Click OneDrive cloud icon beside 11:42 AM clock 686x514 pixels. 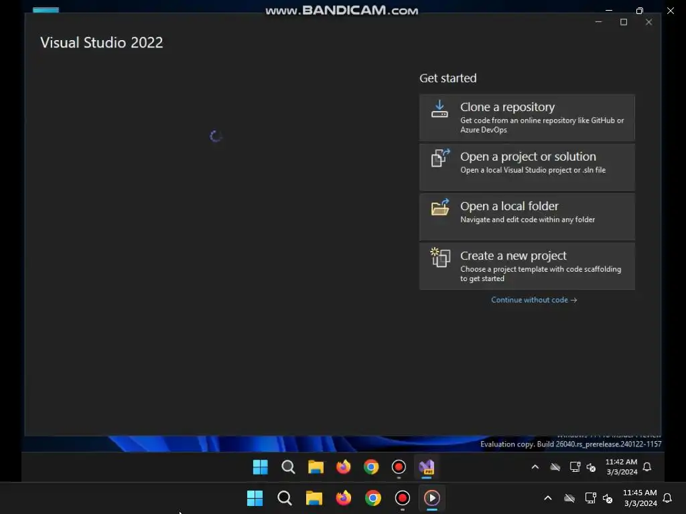pos(555,466)
